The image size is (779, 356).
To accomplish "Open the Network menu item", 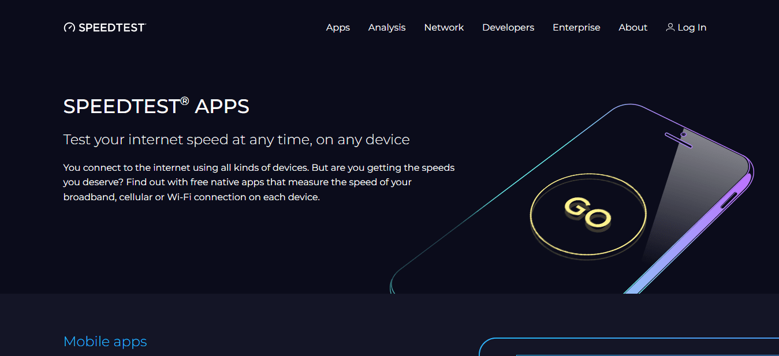I will click(x=443, y=27).
